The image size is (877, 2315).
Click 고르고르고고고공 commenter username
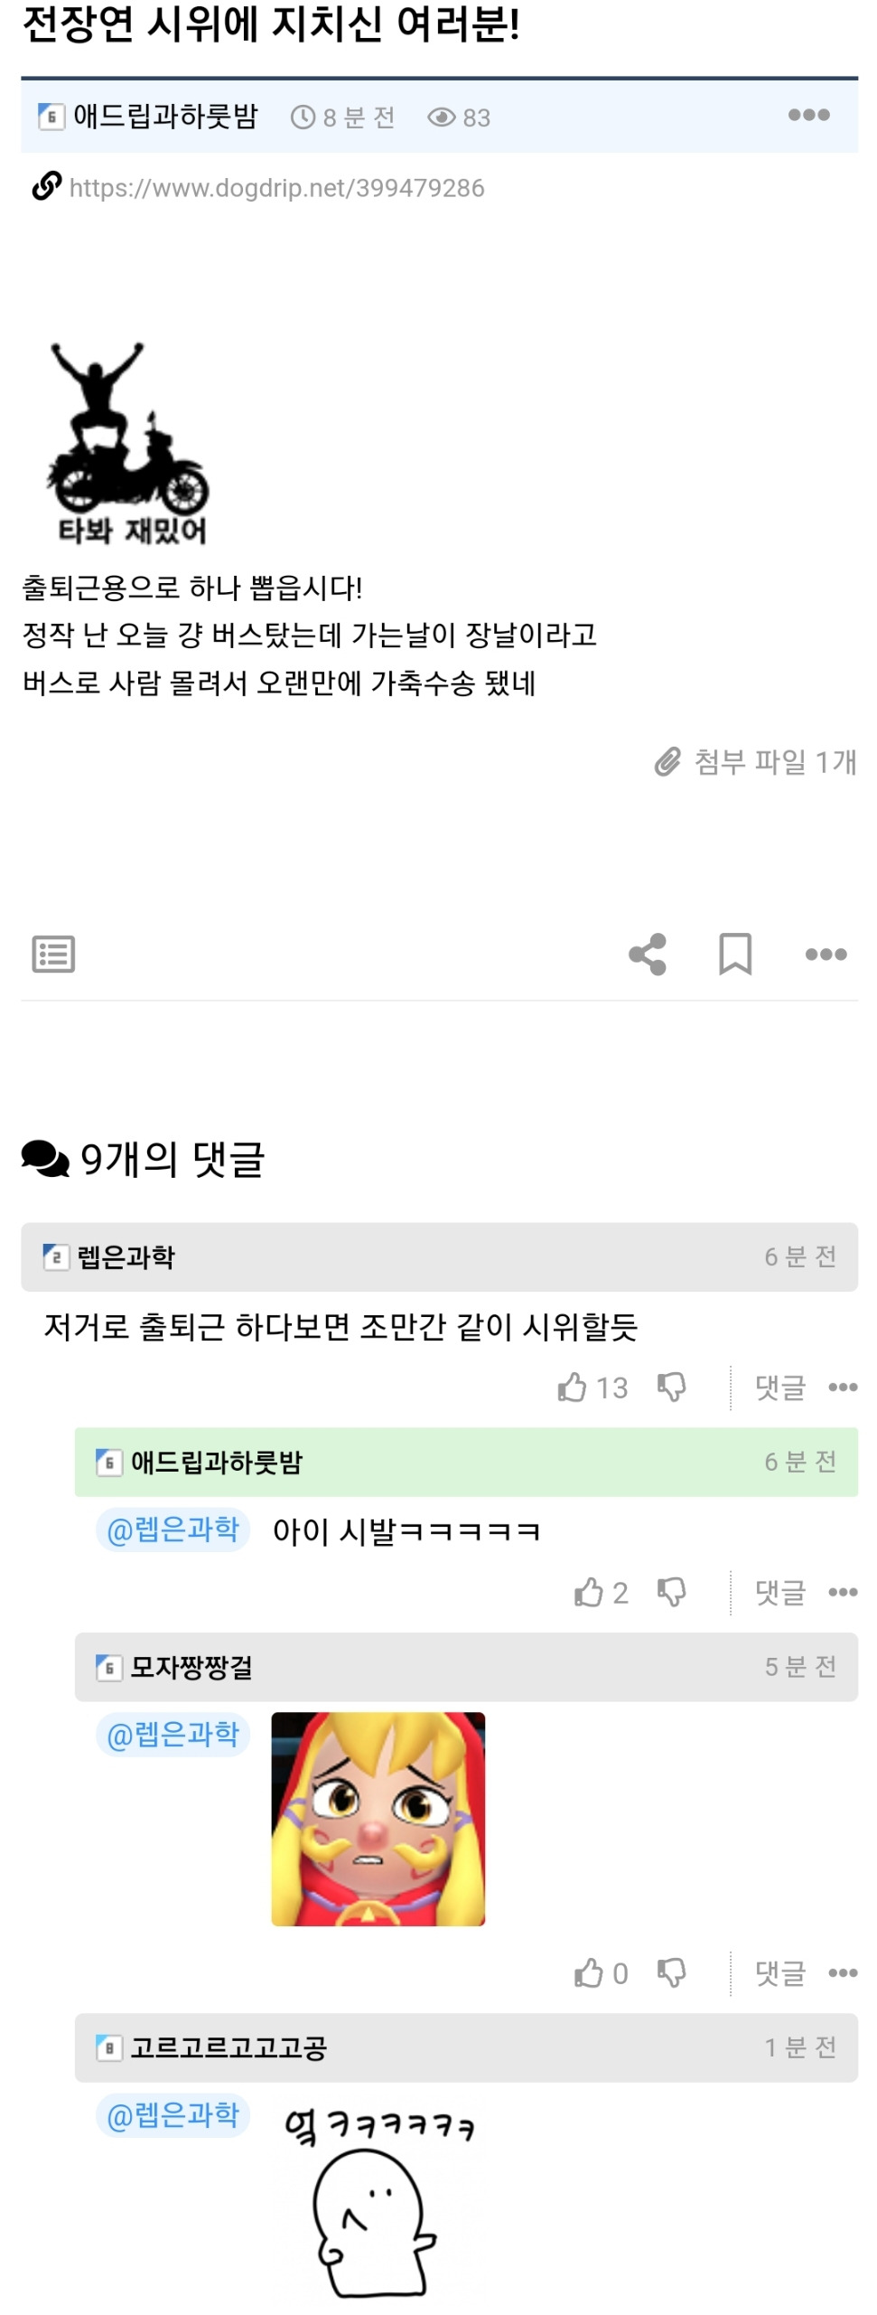pyautogui.click(x=228, y=2047)
